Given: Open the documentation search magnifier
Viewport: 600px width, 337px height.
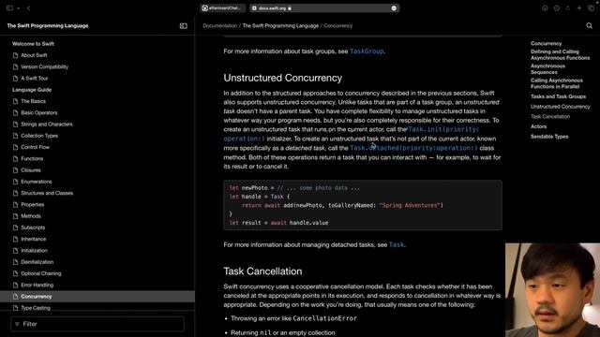Looking at the screenshot, I should (x=590, y=26).
